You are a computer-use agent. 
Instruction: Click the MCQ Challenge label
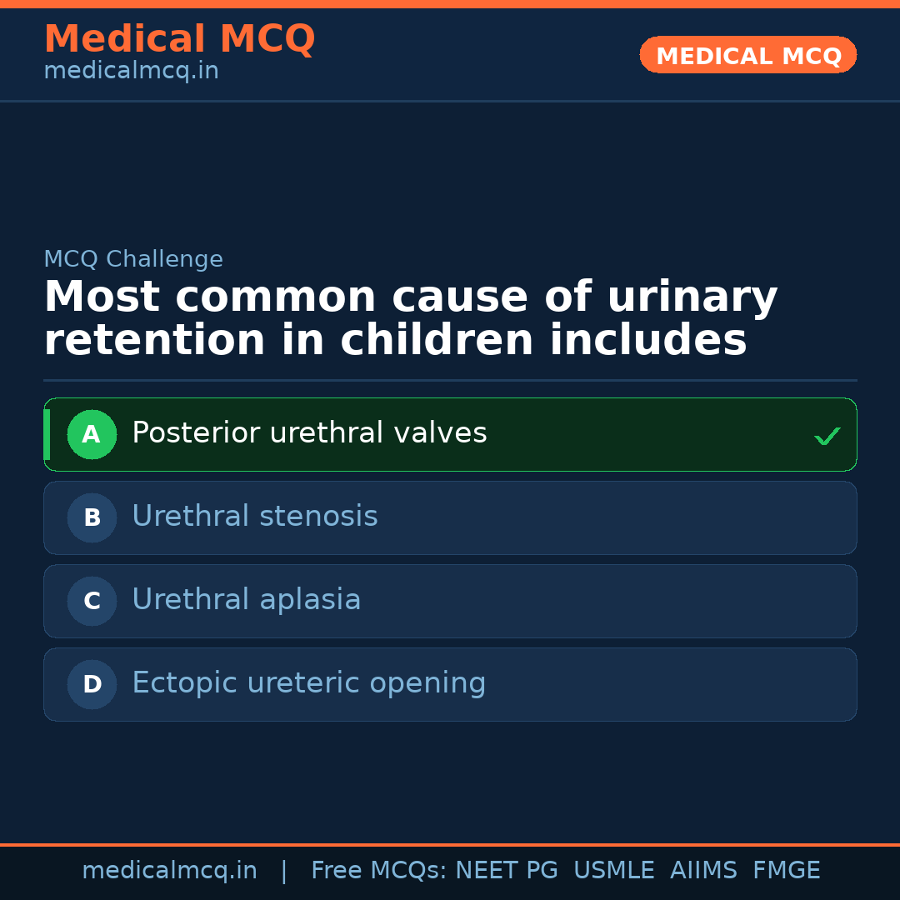tap(133, 259)
